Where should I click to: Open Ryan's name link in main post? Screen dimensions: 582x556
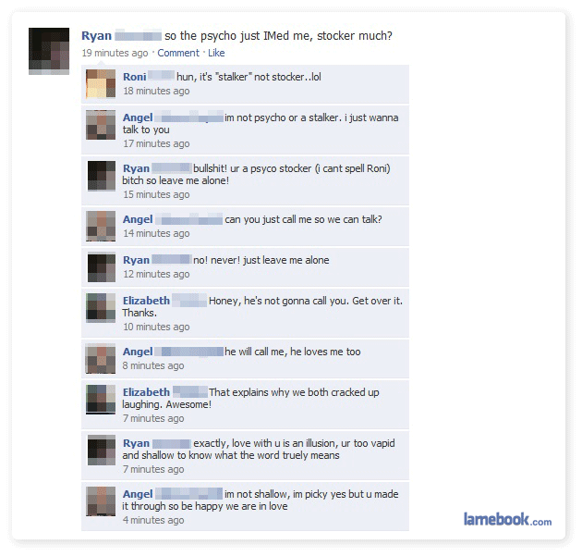[x=96, y=36]
